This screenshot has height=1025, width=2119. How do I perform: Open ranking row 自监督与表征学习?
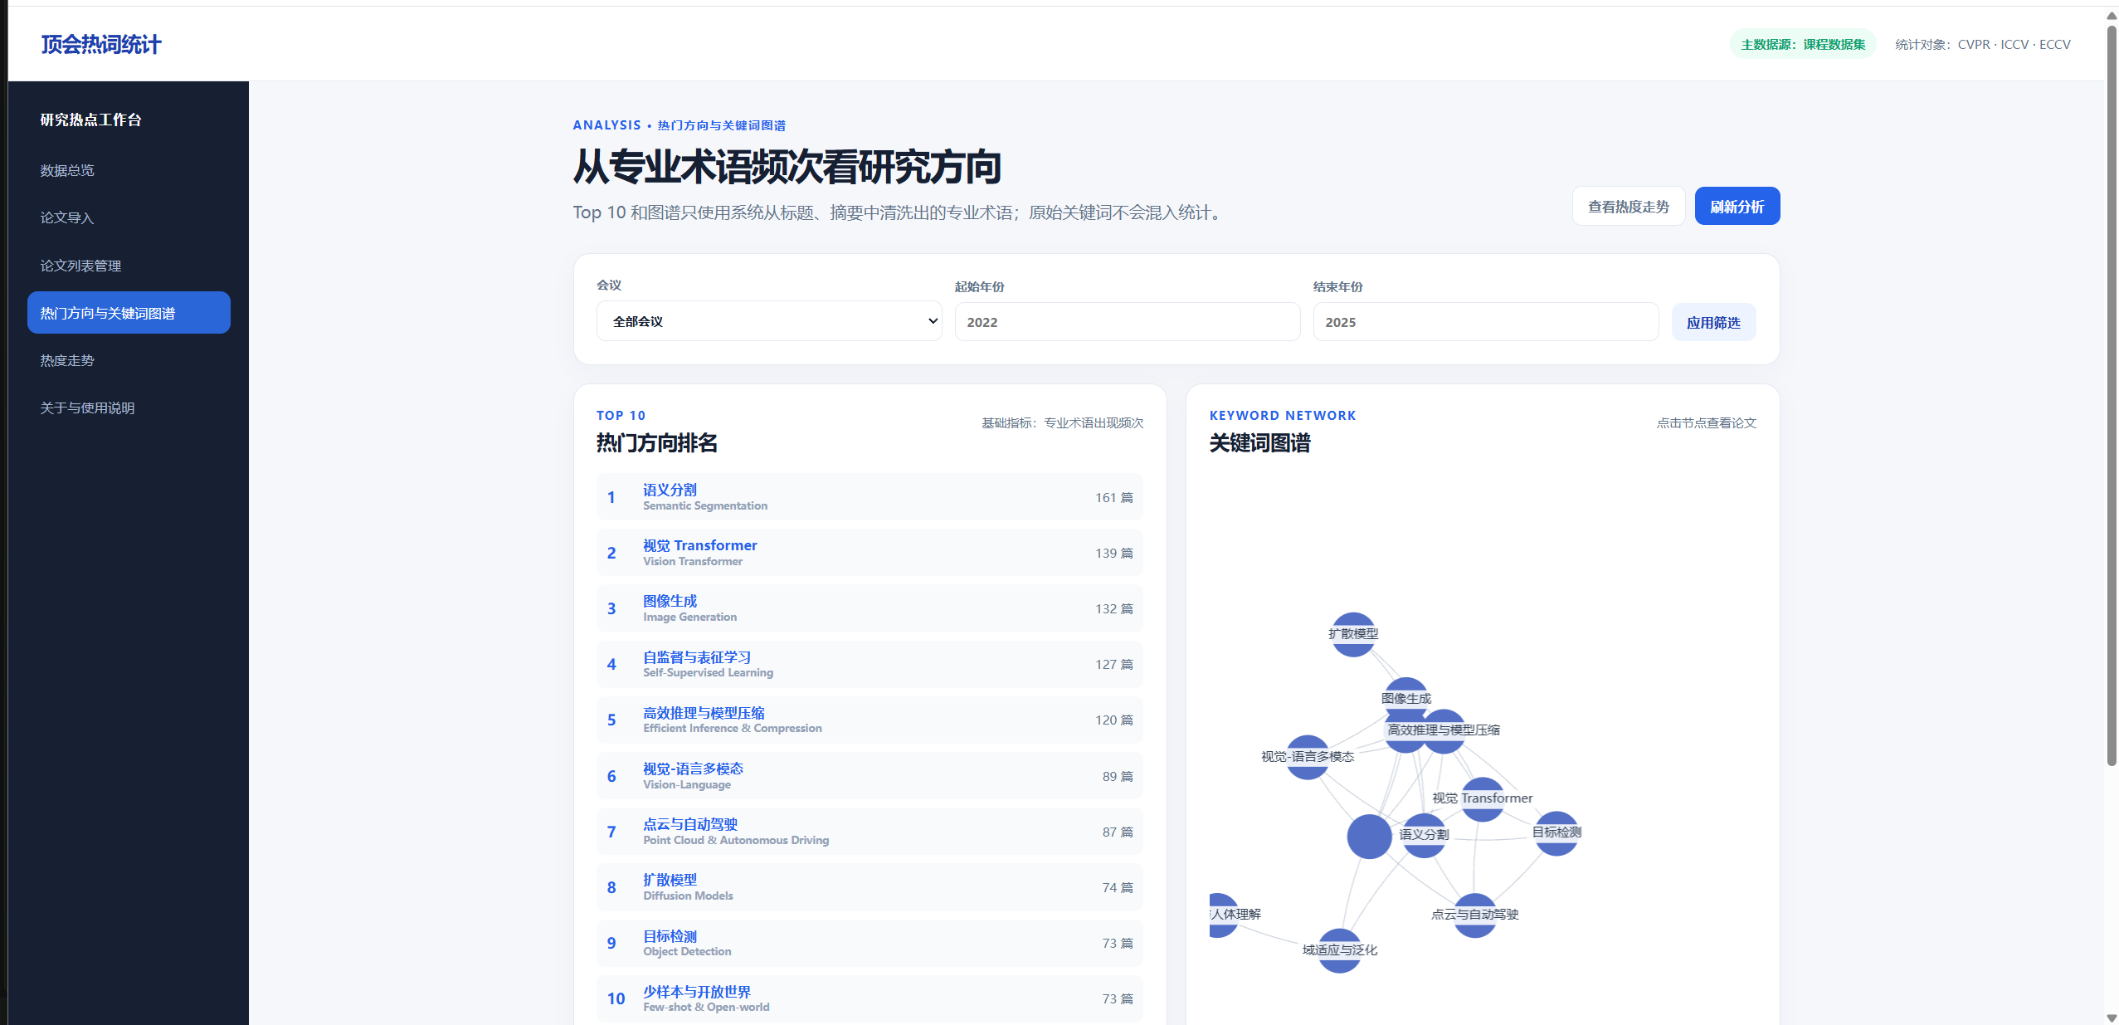[x=869, y=664]
